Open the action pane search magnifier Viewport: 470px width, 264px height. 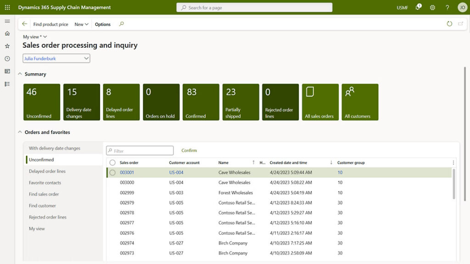click(x=121, y=24)
